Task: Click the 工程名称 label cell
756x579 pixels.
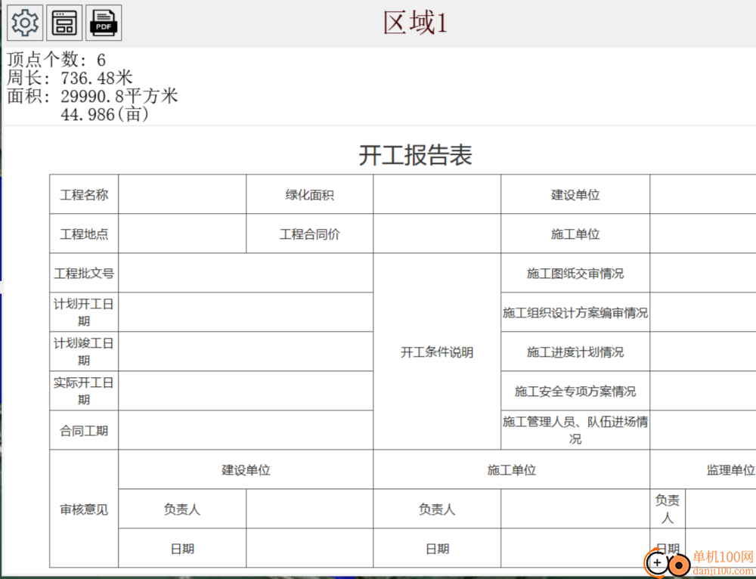Action: 84,194
